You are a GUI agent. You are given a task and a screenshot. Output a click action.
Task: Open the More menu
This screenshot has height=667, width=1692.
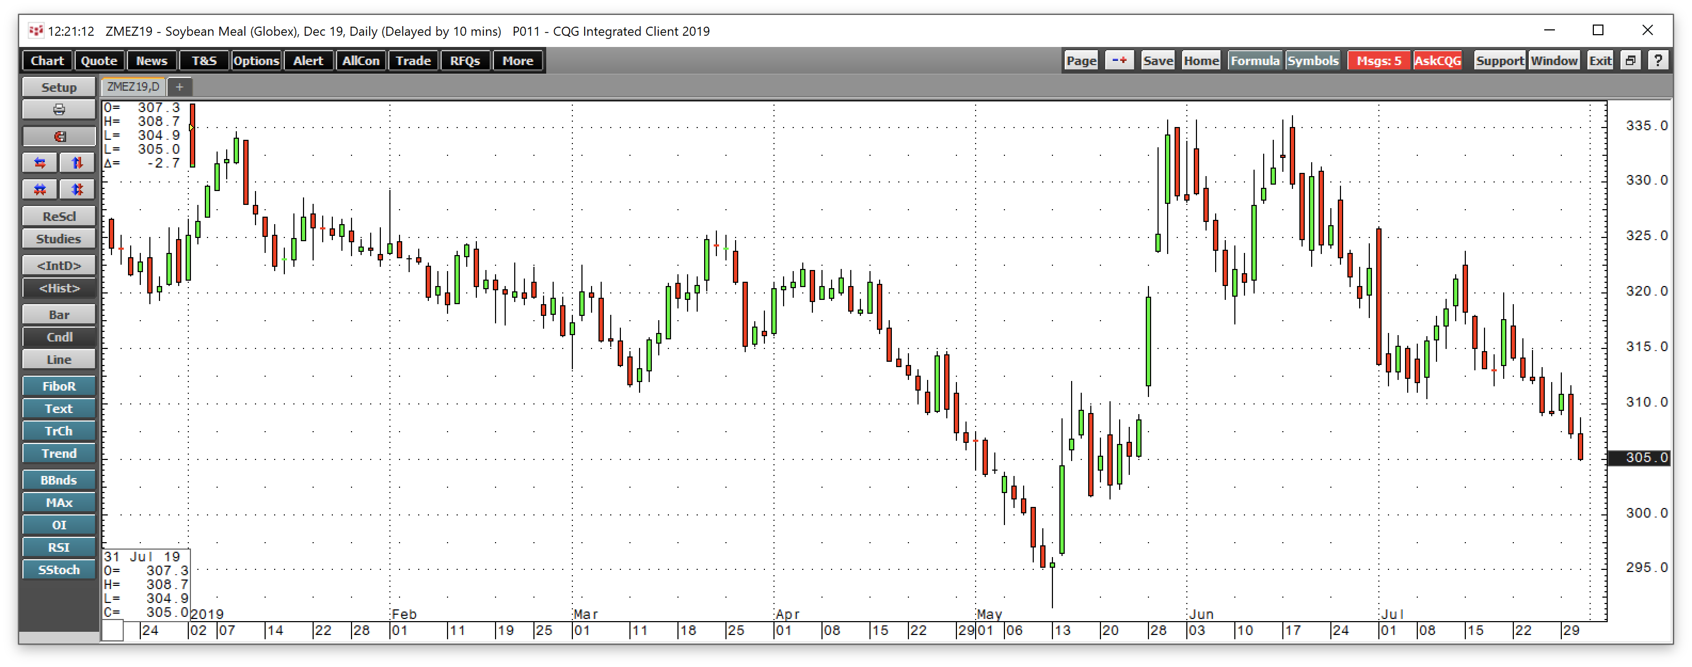point(517,60)
